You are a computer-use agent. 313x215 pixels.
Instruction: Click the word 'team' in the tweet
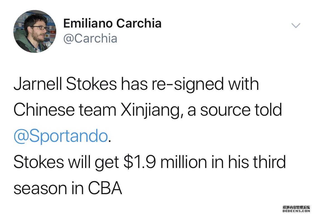(98, 110)
